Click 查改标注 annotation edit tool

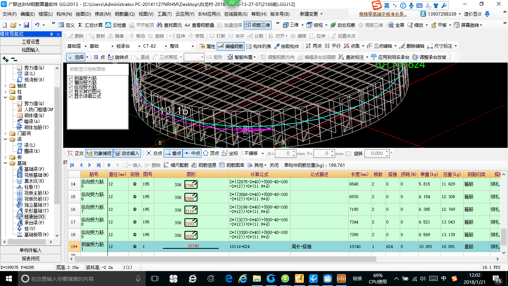tap(354, 57)
